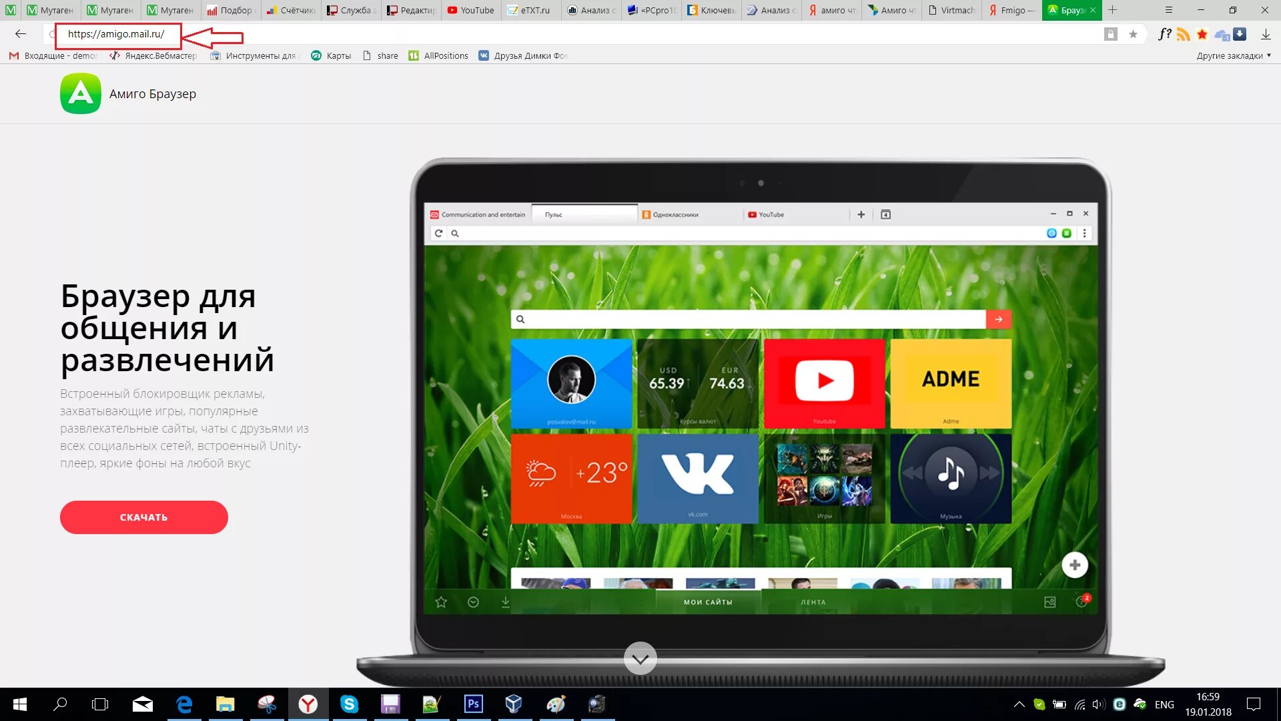Click the ADME tile in laptop preview
The image size is (1281, 721).
click(951, 383)
